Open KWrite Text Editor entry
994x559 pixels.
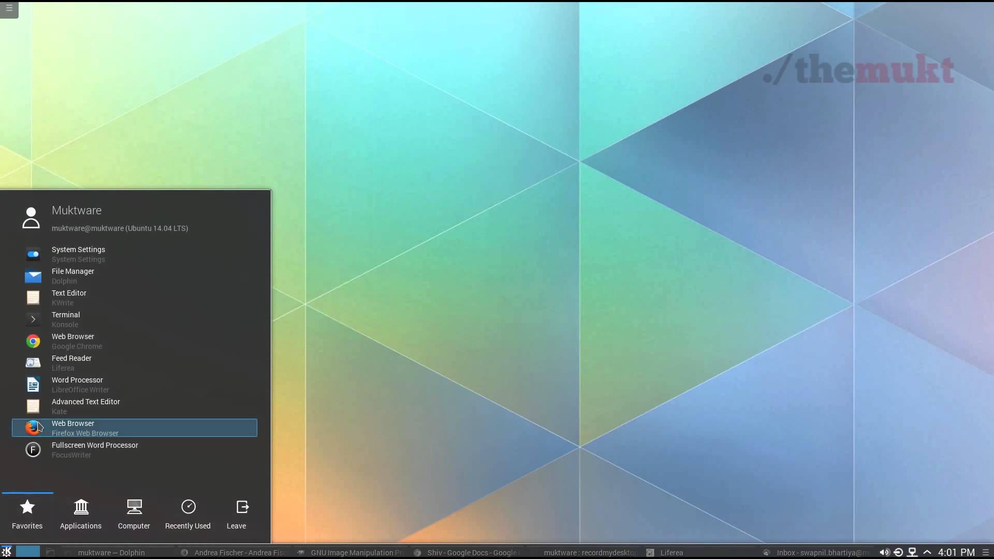(69, 298)
